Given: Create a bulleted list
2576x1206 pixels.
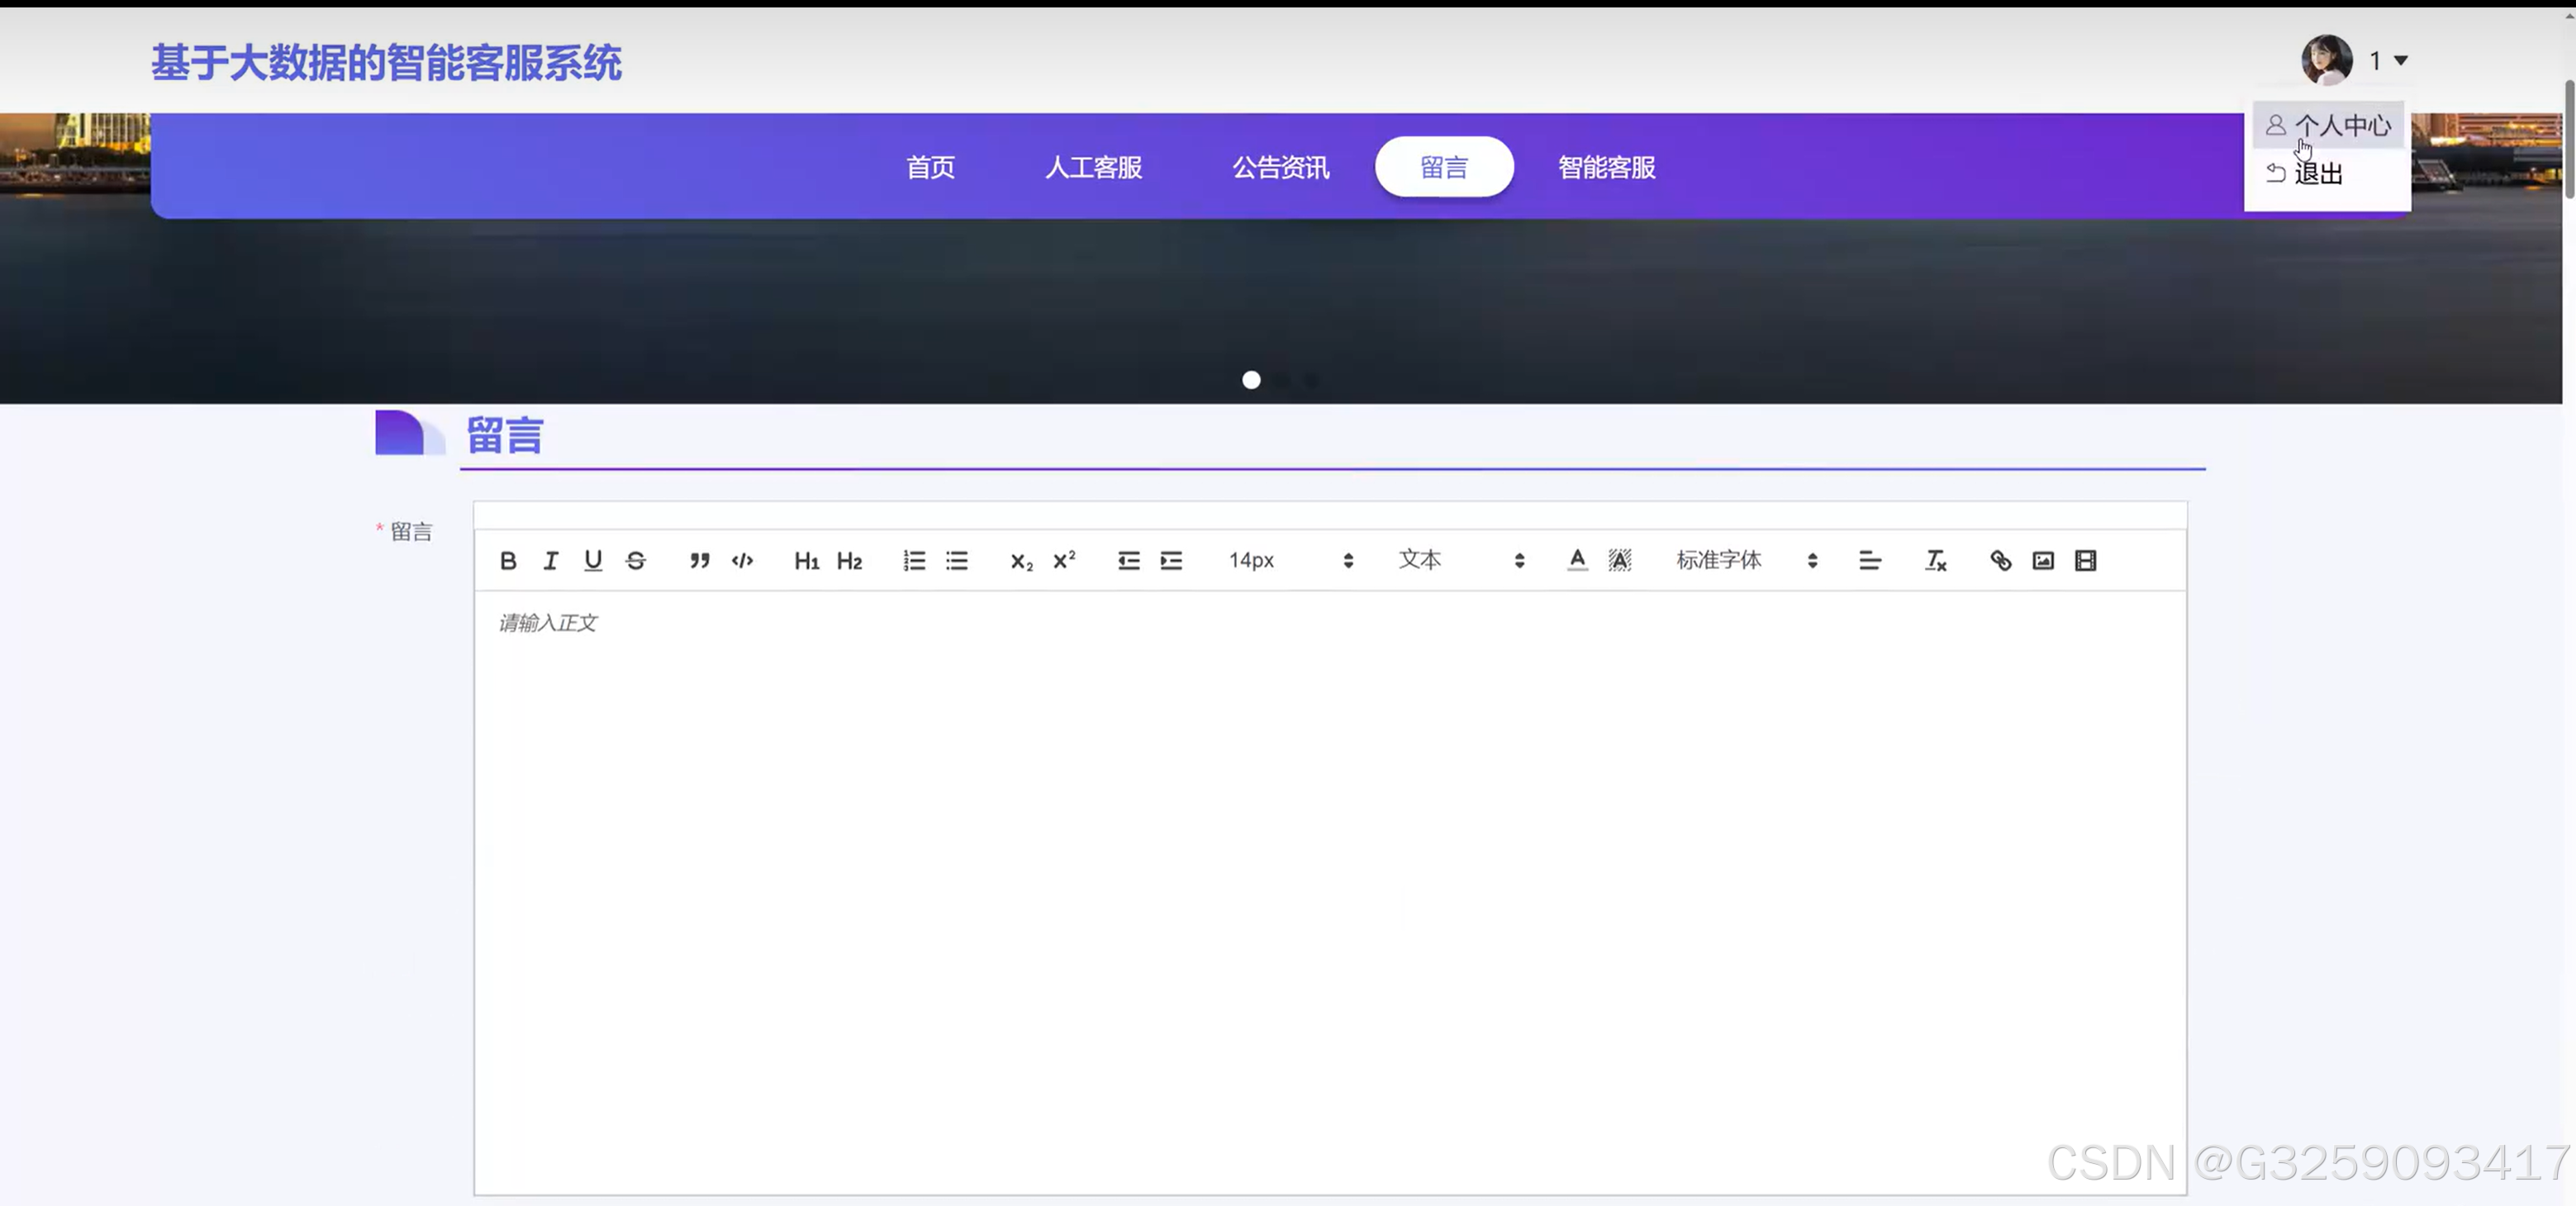Looking at the screenshot, I should (957, 561).
